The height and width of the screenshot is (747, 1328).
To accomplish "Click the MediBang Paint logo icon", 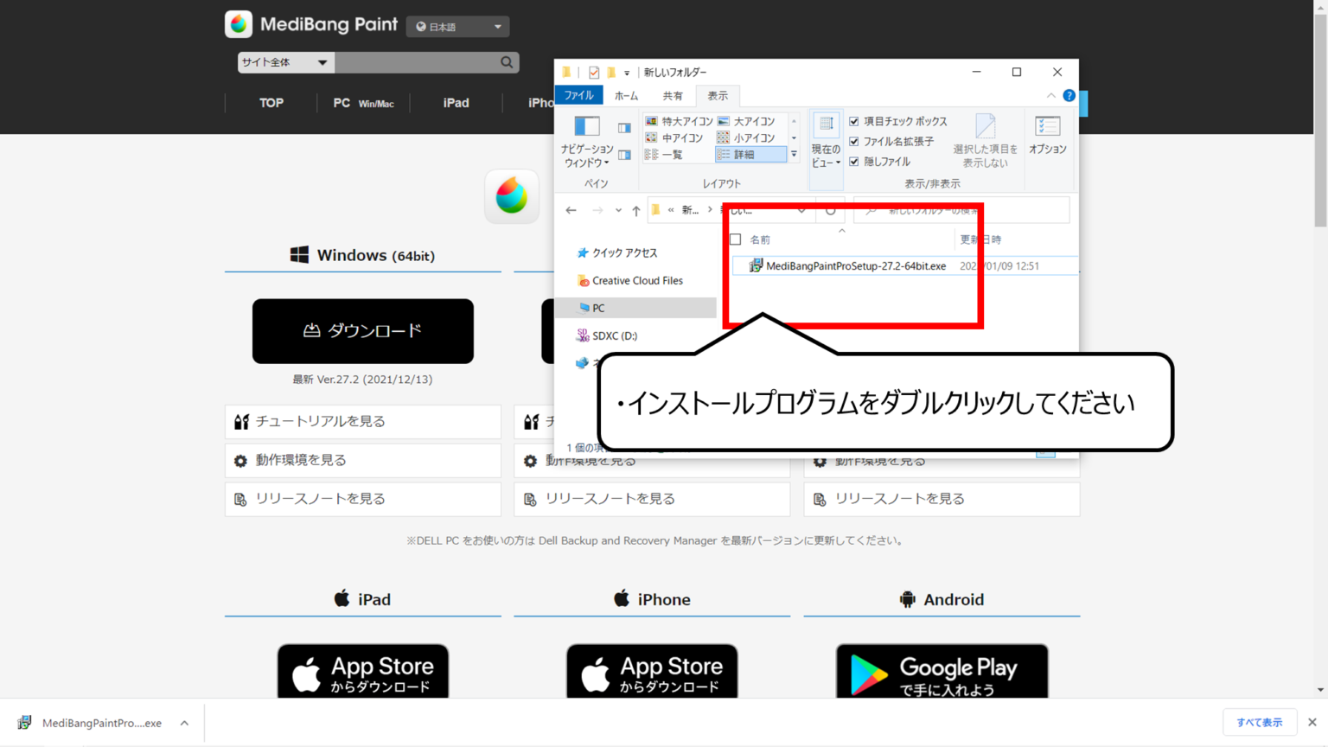I will [x=239, y=24].
